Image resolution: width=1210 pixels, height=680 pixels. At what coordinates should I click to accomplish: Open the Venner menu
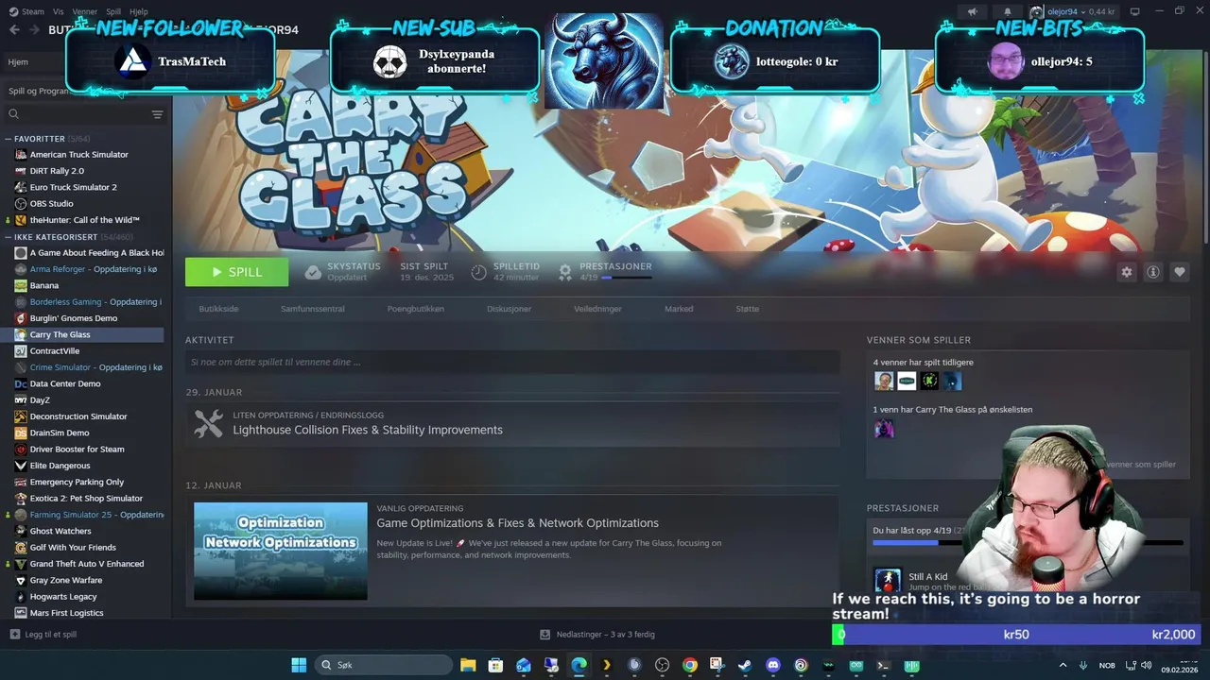85,11
